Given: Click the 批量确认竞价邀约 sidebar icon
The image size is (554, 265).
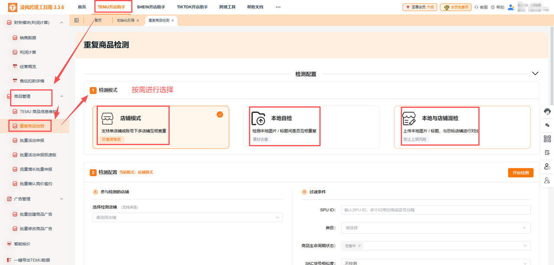Looking at the screenshot, I should pyautogui.click(x=15, y=184).
